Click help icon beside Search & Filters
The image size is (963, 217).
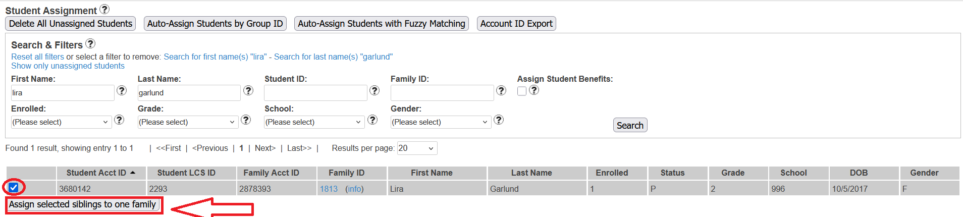pos(90,43)
